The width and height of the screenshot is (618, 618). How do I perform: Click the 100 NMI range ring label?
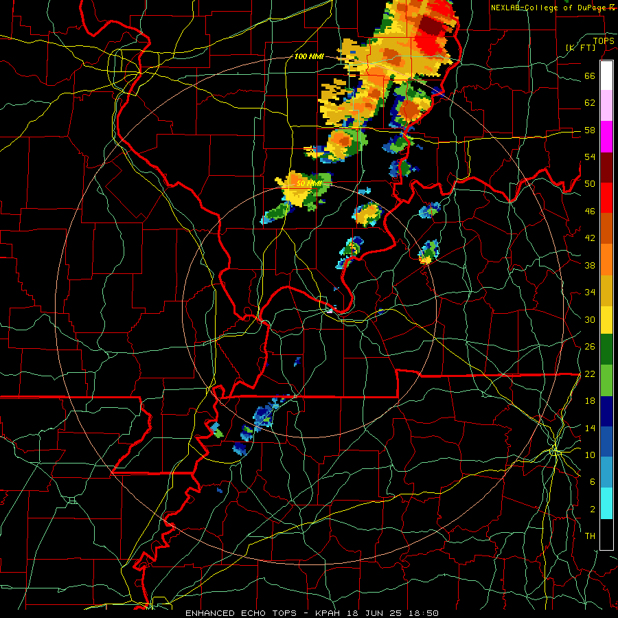pyautogui.click(x=309, y=57)
